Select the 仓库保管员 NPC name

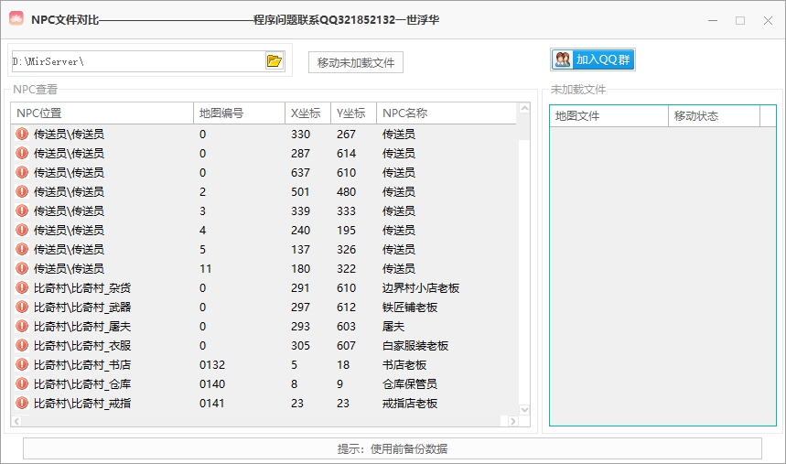pos(410,384)
